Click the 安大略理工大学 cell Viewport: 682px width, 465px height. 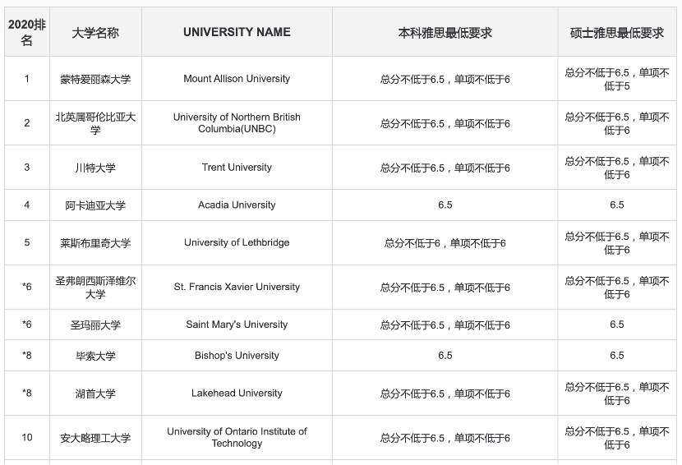(x=95, y=438)
